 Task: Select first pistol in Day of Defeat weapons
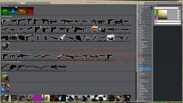[5, 56]
